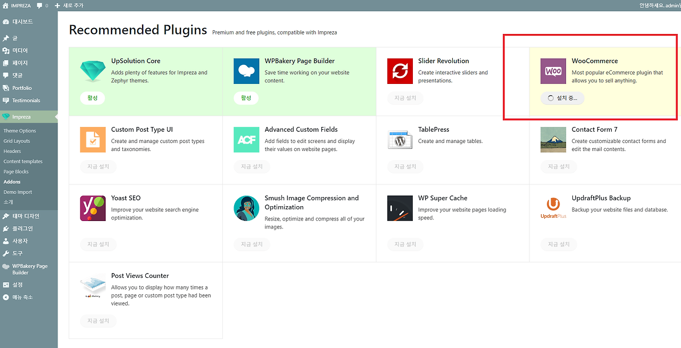Install Yoast SEO plugin
The height and width of the screenshot is (348, 681).
pos(98,244)
